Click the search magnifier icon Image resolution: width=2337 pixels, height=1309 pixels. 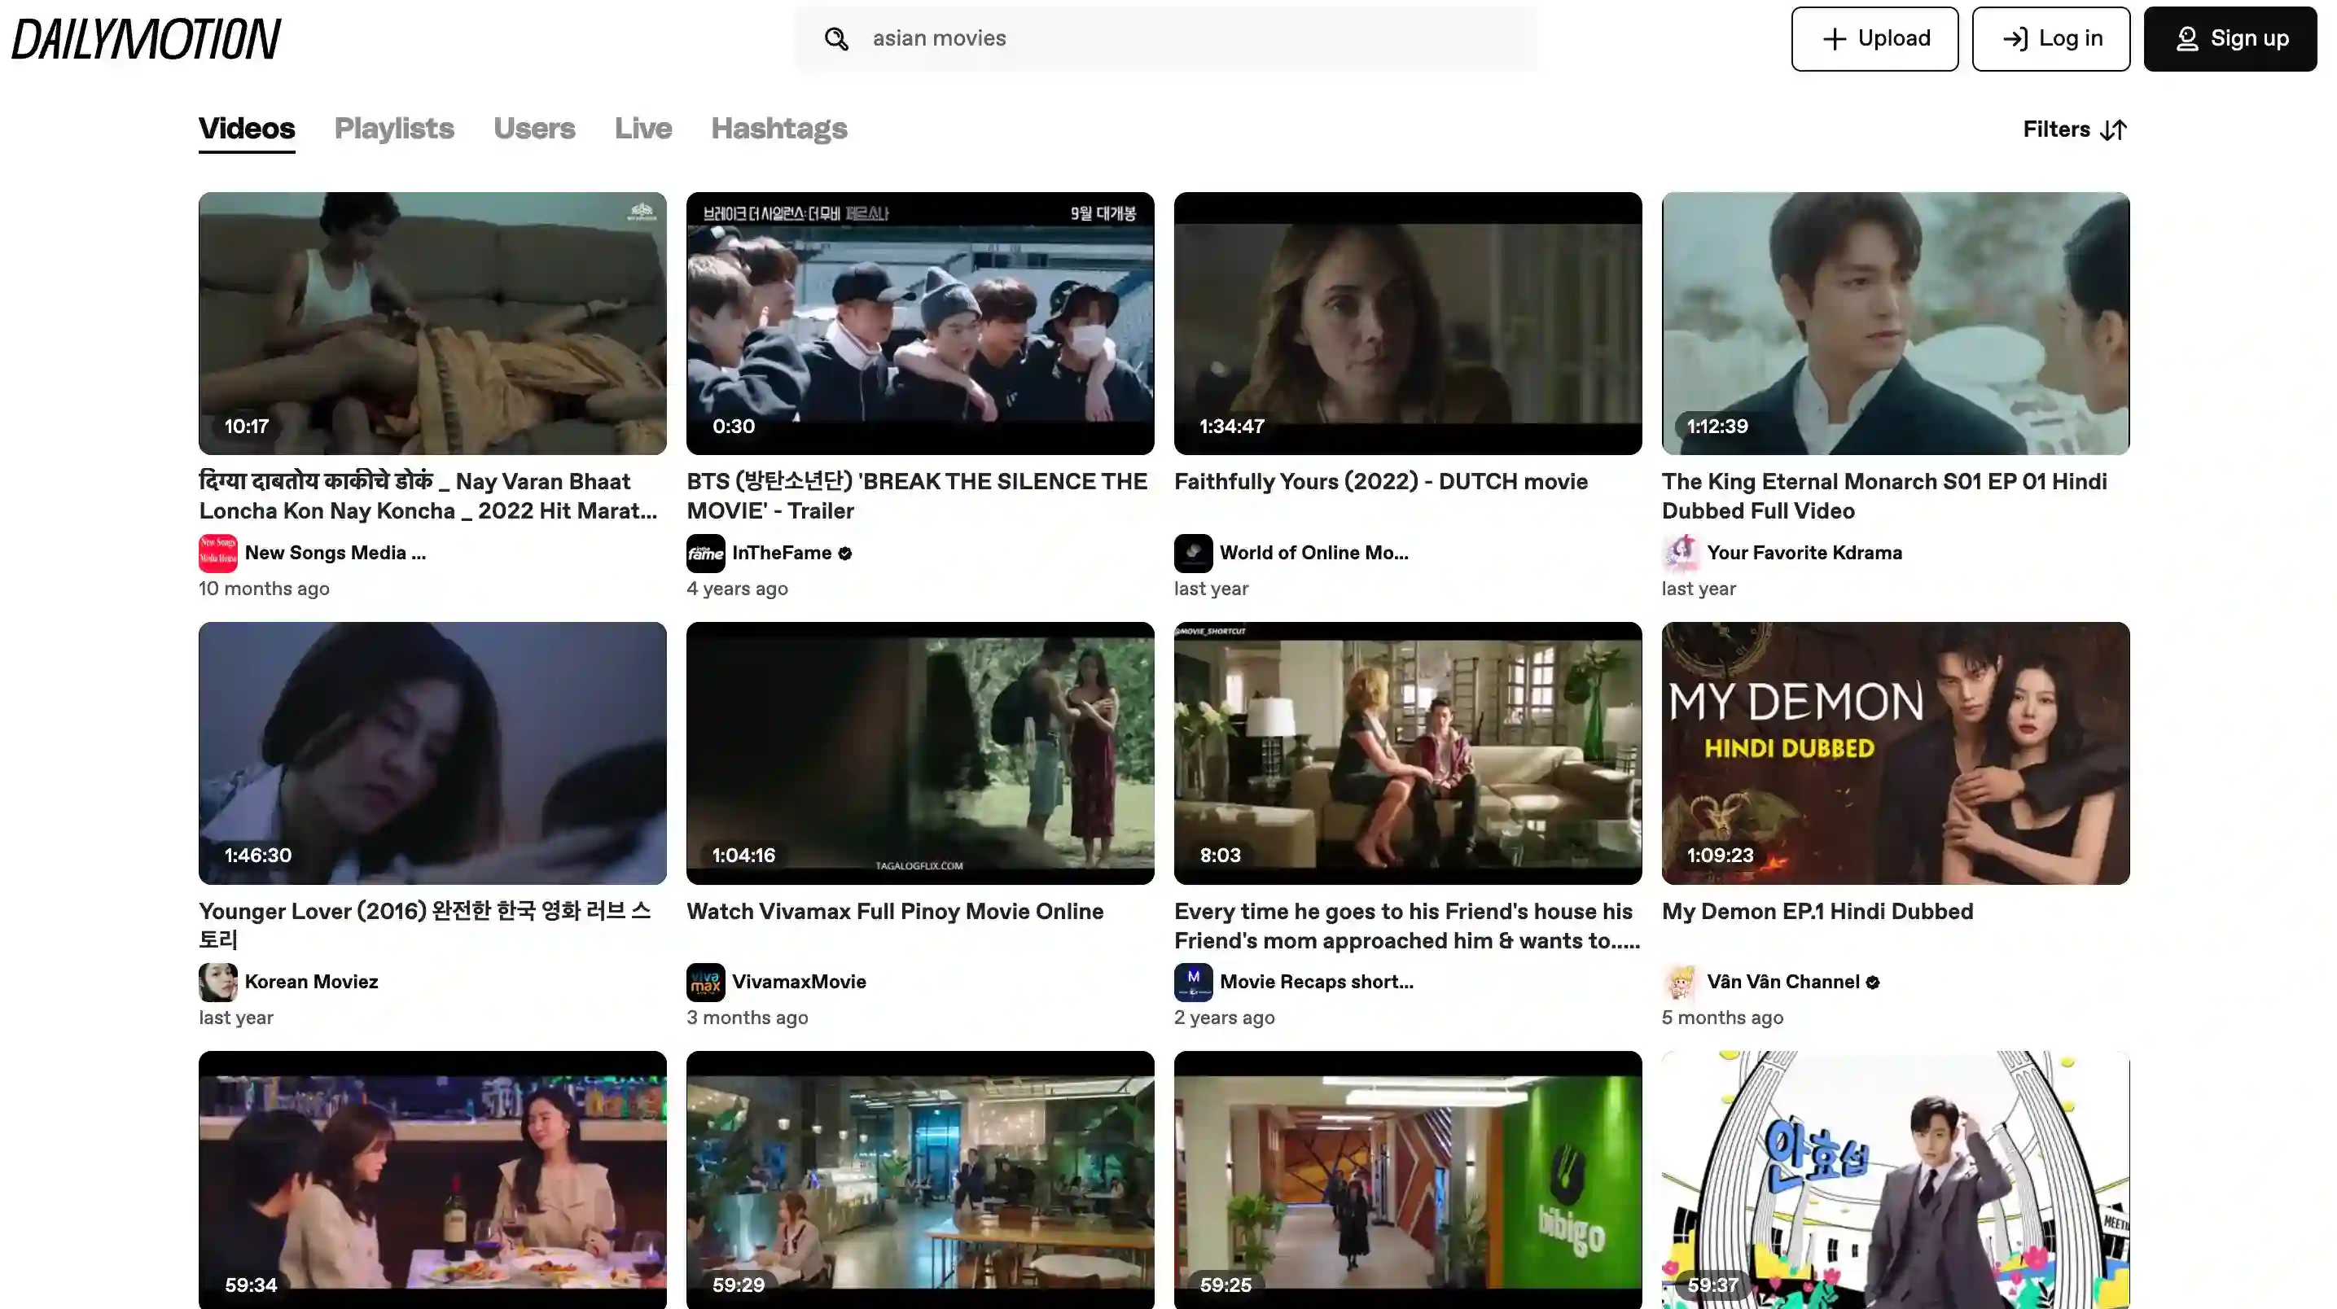[x=835, y=39]
